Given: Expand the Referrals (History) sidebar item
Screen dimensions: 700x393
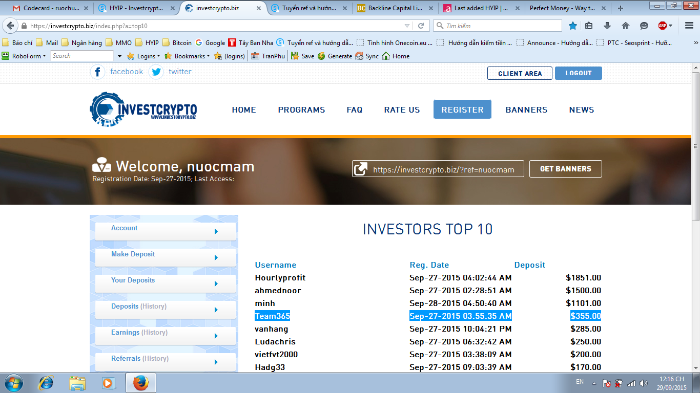Looking at the screenshot, I should [x=166, y=362].
